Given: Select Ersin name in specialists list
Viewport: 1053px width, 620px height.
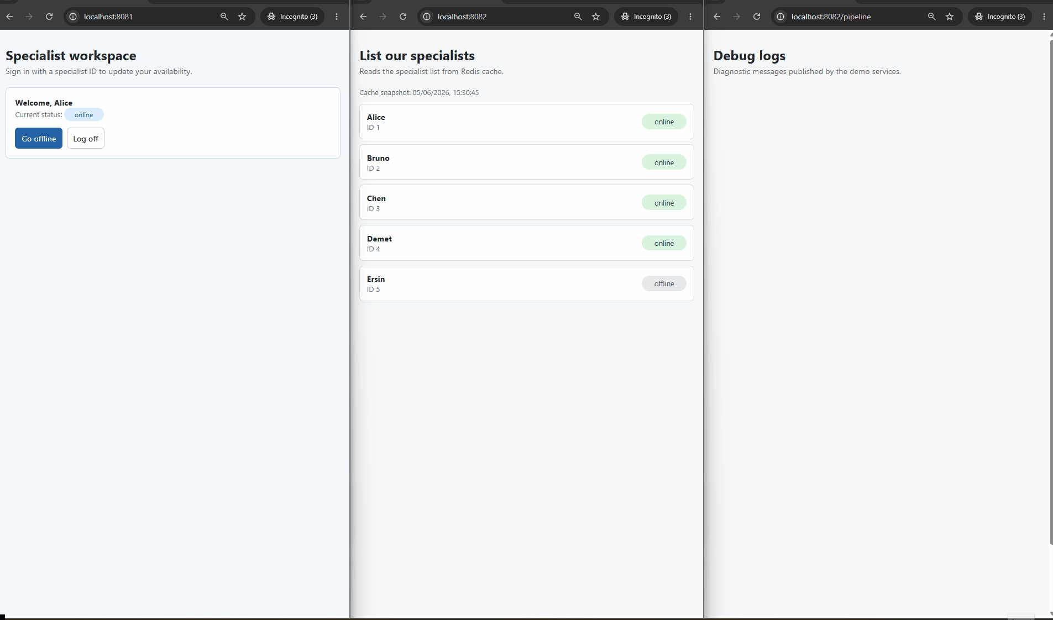Looking at the screenshot, I should coord(376,279).
